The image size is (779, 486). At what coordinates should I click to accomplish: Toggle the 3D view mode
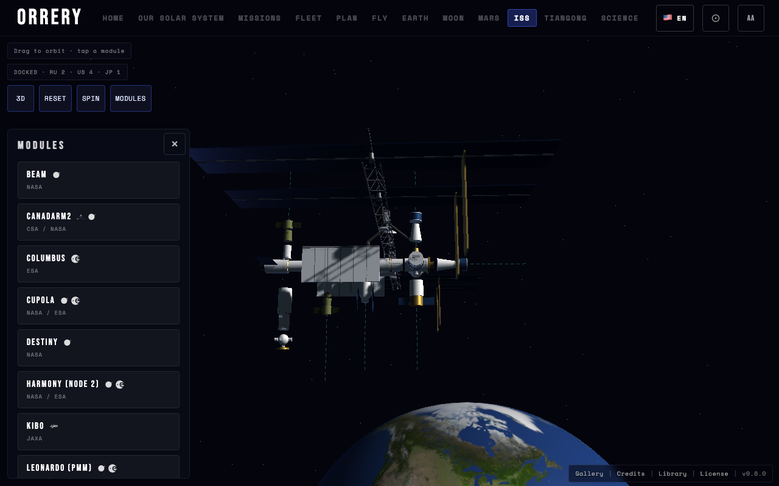click(21, 98)
